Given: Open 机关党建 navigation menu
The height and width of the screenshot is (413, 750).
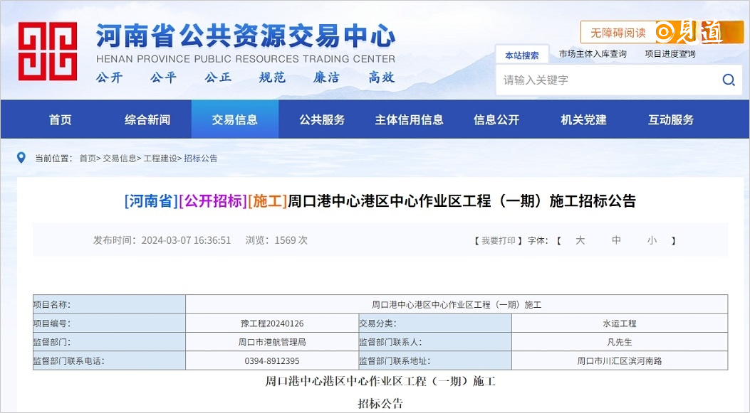Looking at the screenshot, I should [x=583, y=119].
